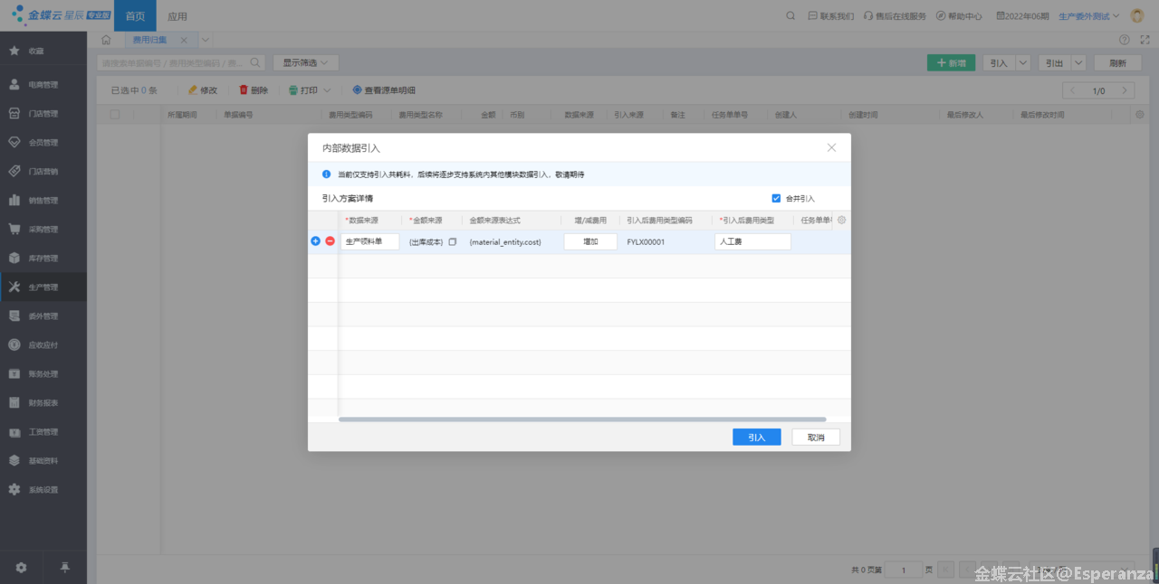Screen dimensions: 1159x584
Task: Click the 刷新 refresh button
Action: (x=1118, y=62)
